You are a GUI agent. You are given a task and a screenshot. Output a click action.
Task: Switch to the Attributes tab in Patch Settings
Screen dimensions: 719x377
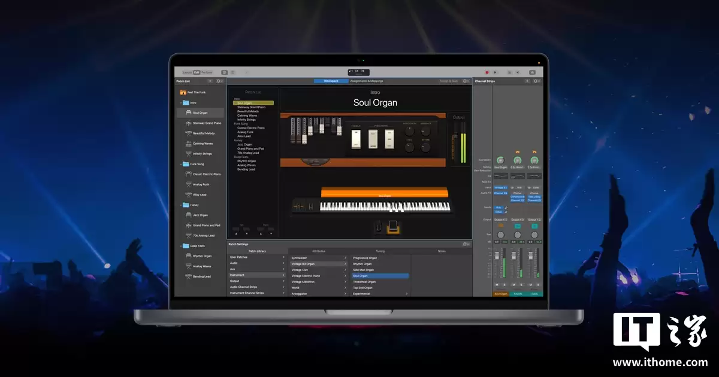(319, 251)
